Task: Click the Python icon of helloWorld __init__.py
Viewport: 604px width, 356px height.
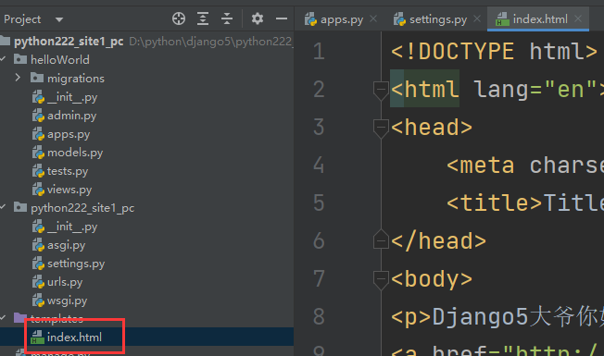Action: pyautogui.click(x=38, y=97)
